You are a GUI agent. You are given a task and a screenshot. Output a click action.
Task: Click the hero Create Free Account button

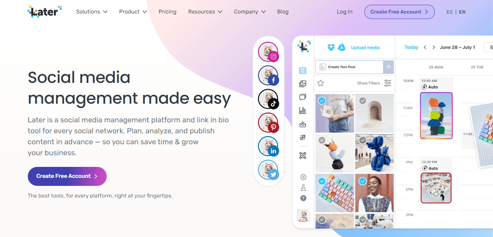coord(67,176)
